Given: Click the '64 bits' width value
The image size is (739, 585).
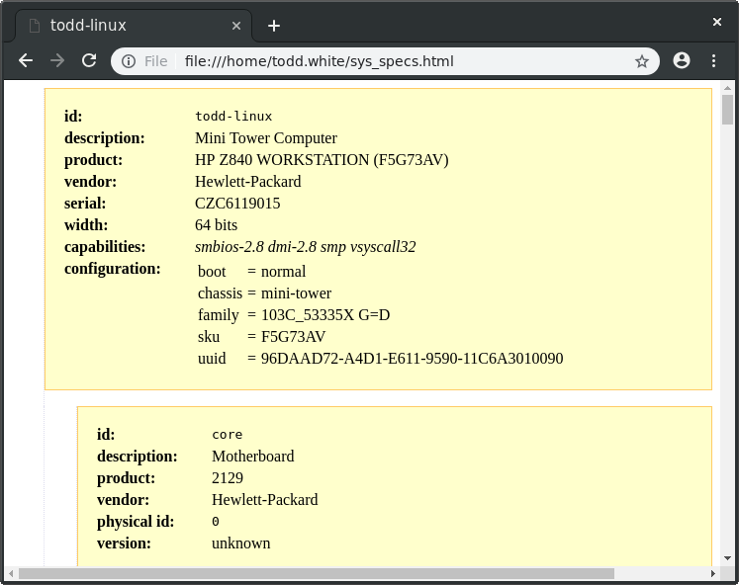Looking at the screenshot, I should click(x=217, y=225).
